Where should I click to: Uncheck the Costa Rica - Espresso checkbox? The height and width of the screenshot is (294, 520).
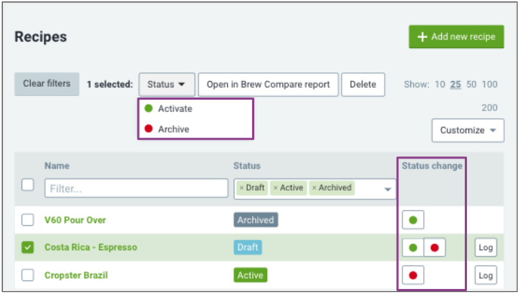tap(27, 247)
